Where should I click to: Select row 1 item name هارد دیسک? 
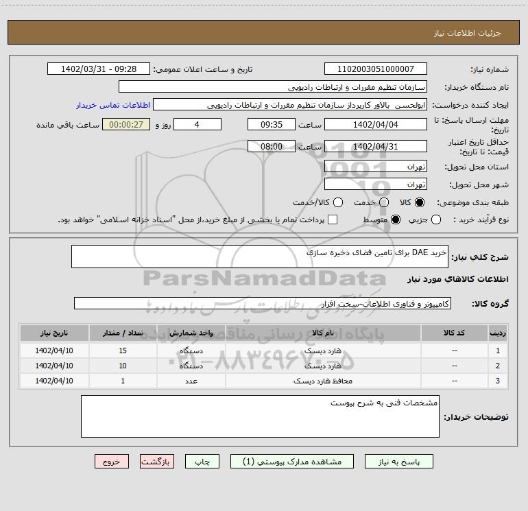click(x=323, y=350)
